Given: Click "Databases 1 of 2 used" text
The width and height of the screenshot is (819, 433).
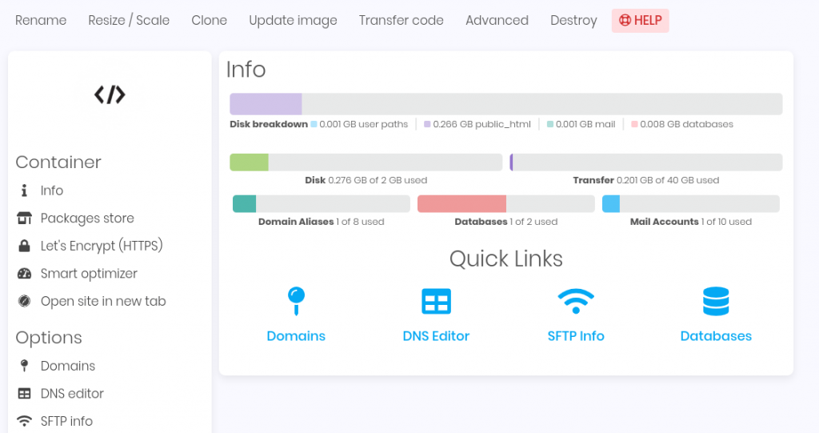Looking at the screenshot, I should (506, 222).
